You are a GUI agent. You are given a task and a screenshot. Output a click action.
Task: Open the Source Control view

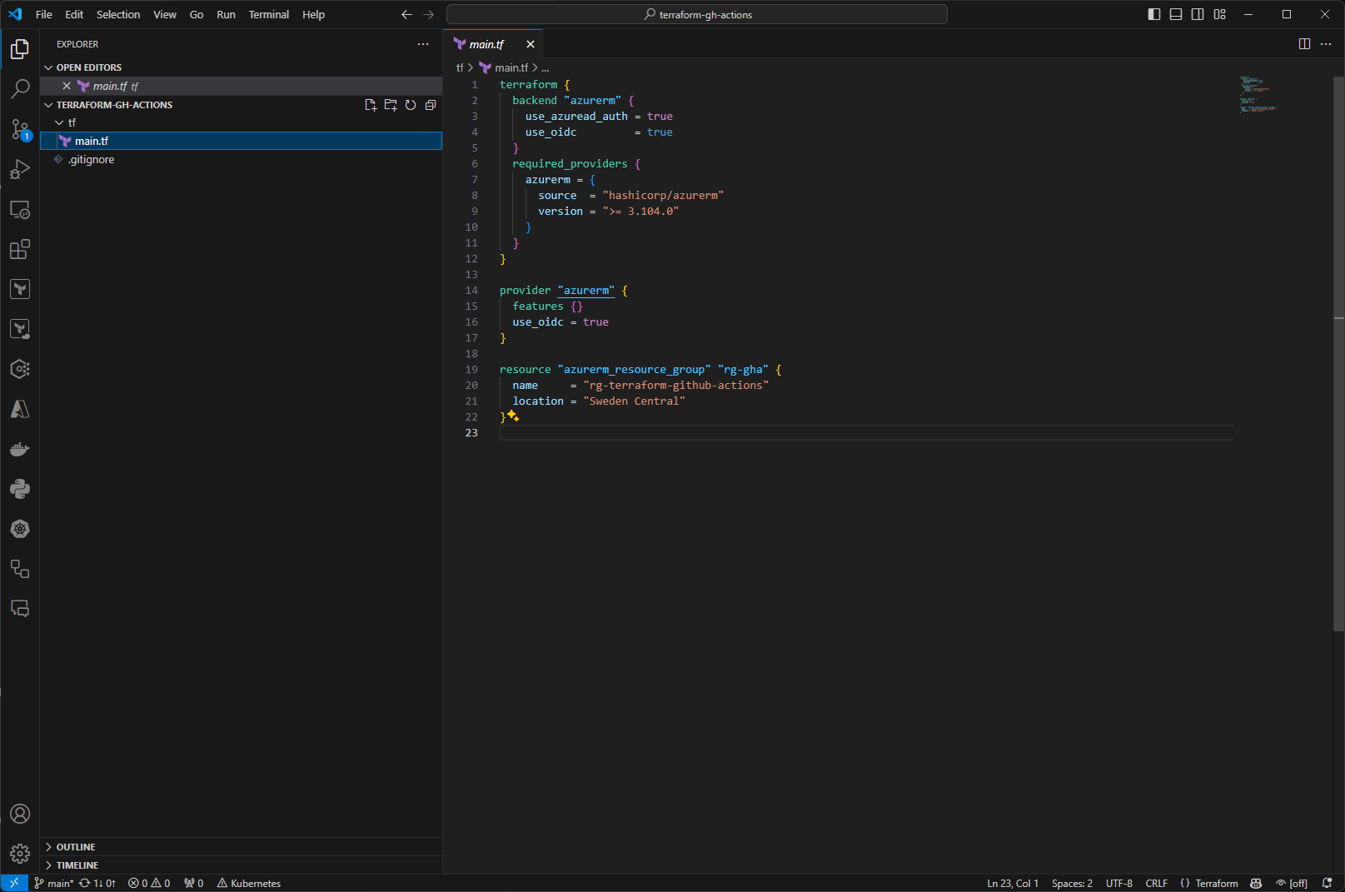coord(20,129)
